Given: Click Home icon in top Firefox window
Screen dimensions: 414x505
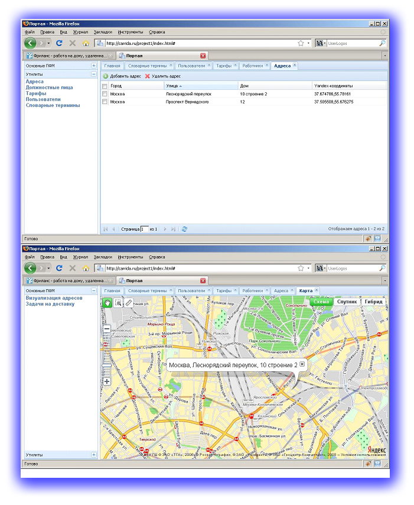Looking at the screenshot, I should pos(86,43).
